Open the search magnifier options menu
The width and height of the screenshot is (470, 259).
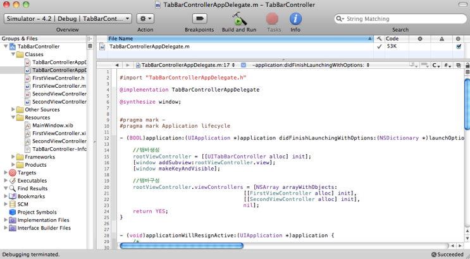pos(340,19)
